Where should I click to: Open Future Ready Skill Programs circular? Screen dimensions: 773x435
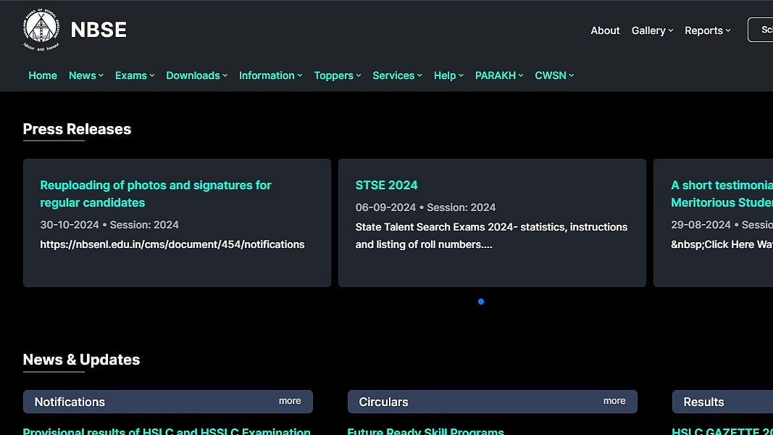(x=425, y=431)
